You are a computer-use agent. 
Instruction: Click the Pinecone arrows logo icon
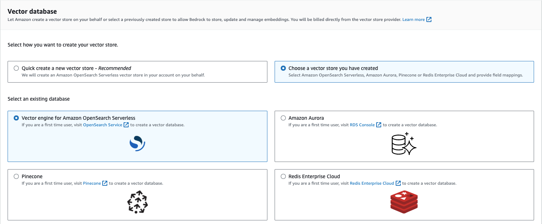(x=138, y=202)
